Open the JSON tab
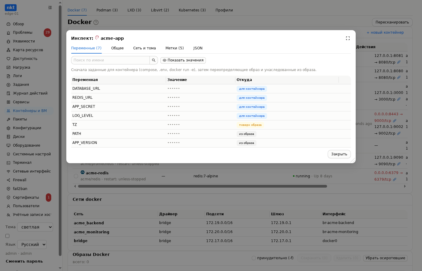Viewport: 422px width, 271px height. (x=198, y=48)
